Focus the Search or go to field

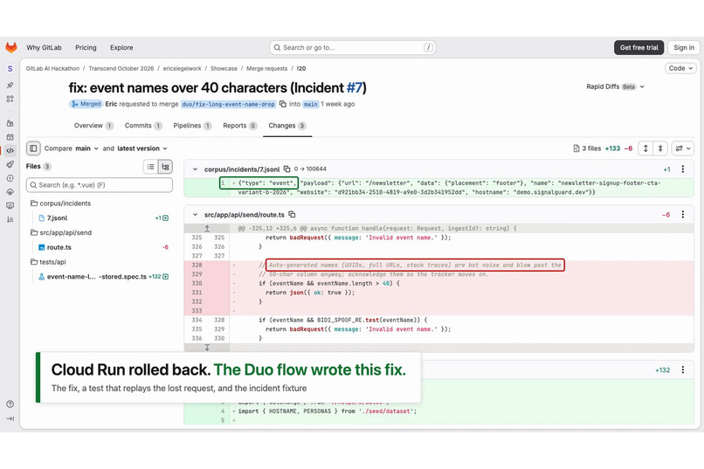tap(353, 47)
